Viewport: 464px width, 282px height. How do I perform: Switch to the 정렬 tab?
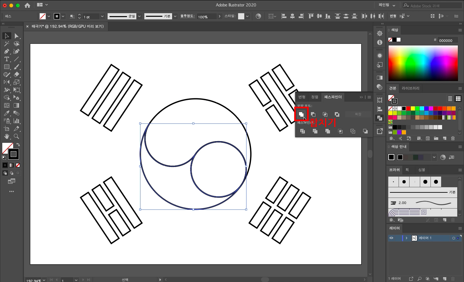tap(314, 97)
